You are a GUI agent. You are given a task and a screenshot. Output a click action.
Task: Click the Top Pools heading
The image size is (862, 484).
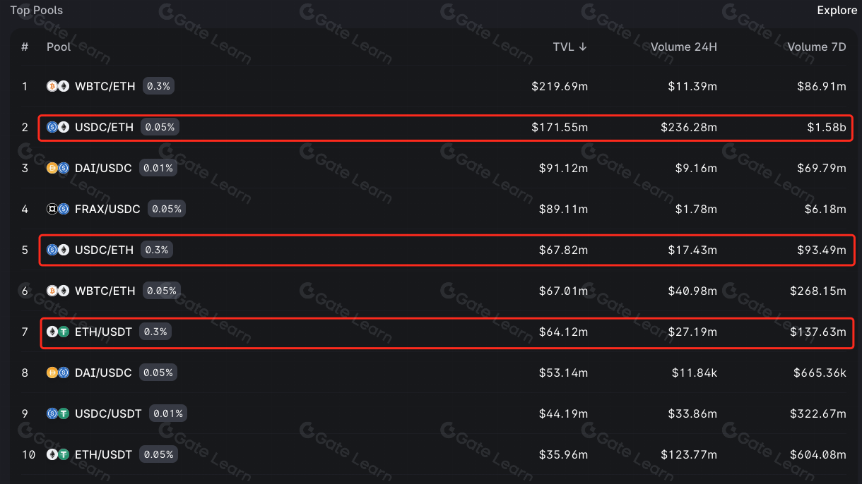[36, 10]
